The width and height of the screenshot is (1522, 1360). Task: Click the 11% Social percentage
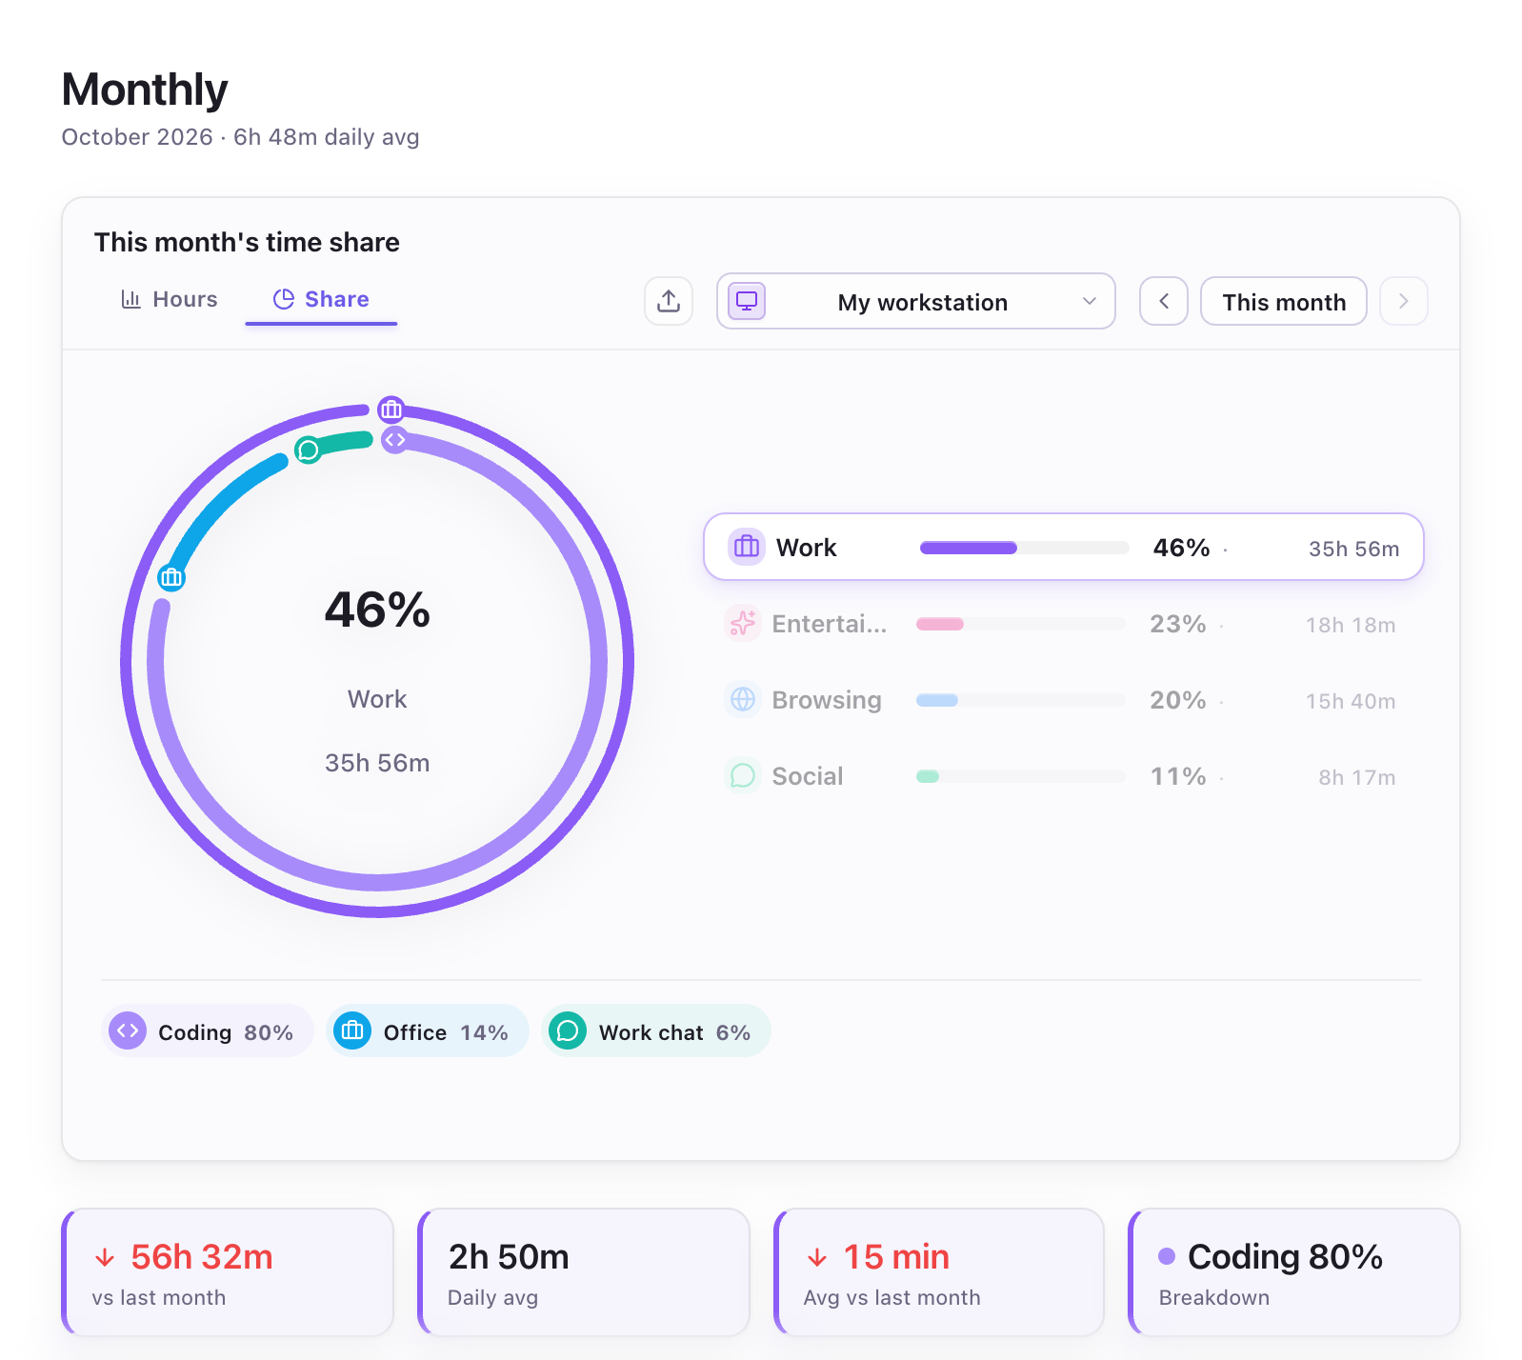click(1178, 776)
